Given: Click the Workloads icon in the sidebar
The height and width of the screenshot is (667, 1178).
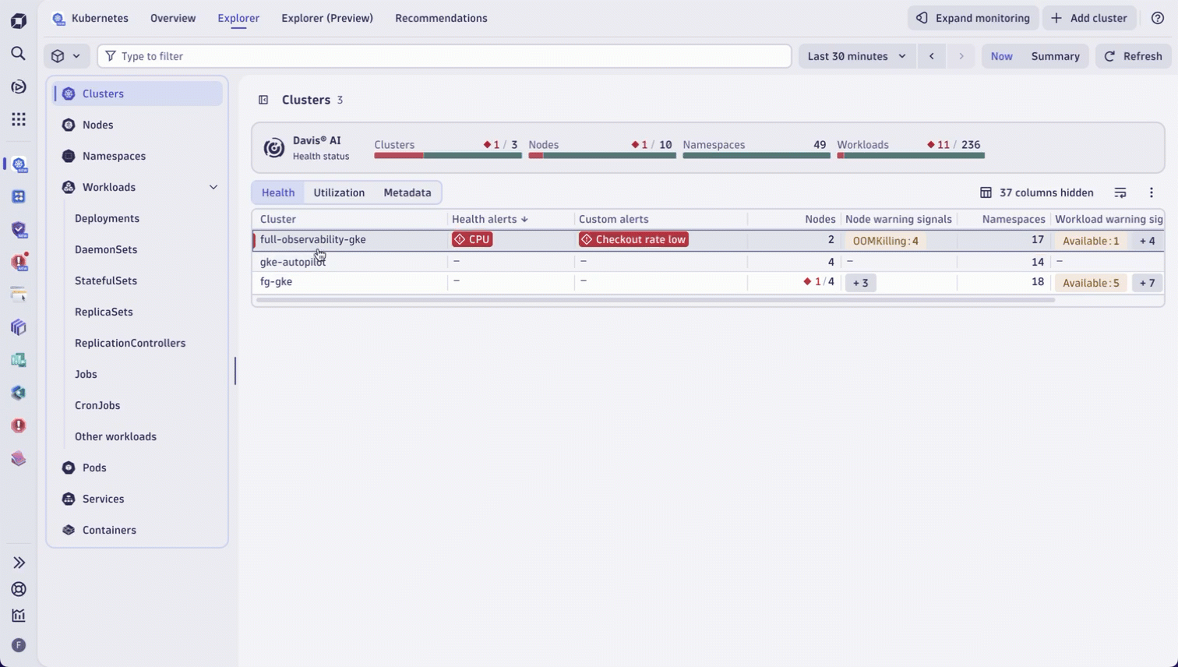Looking at the screenshot, I should (69, 187).
